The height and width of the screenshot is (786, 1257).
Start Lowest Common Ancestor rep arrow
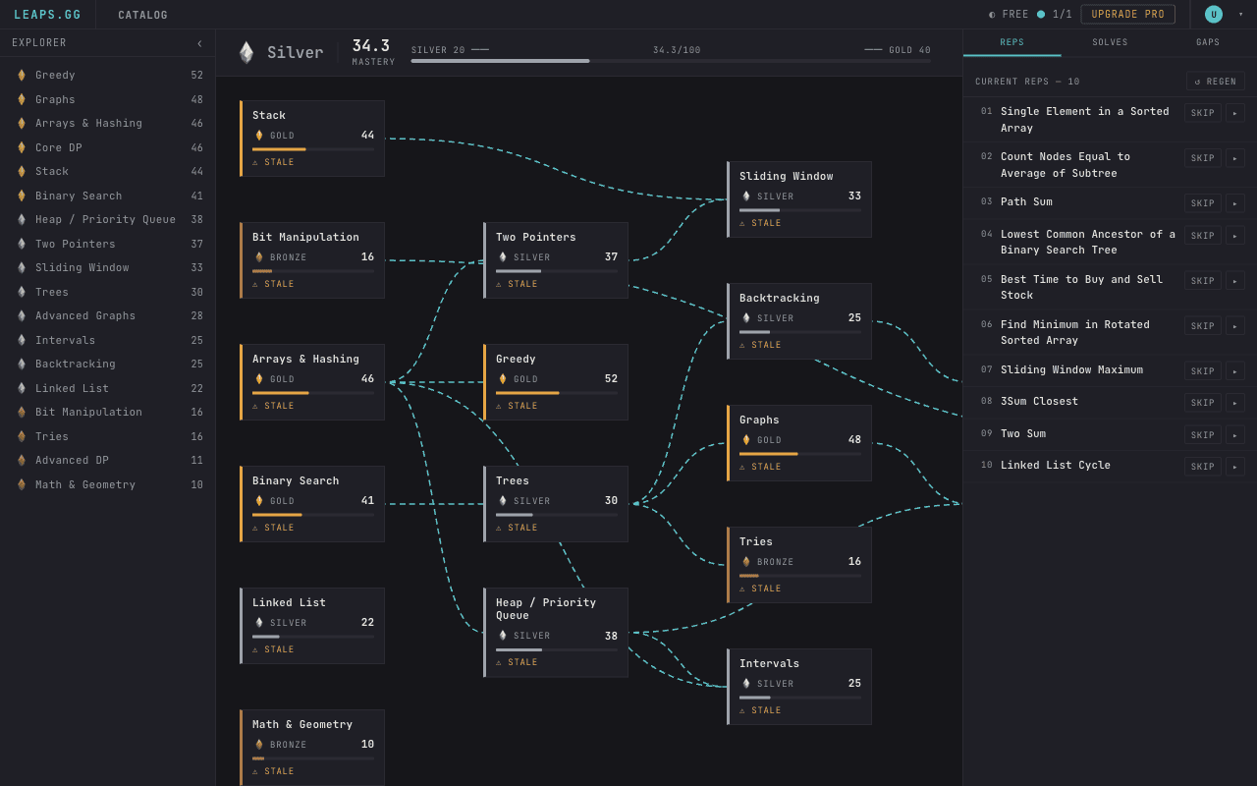(x=1235, y=236)
